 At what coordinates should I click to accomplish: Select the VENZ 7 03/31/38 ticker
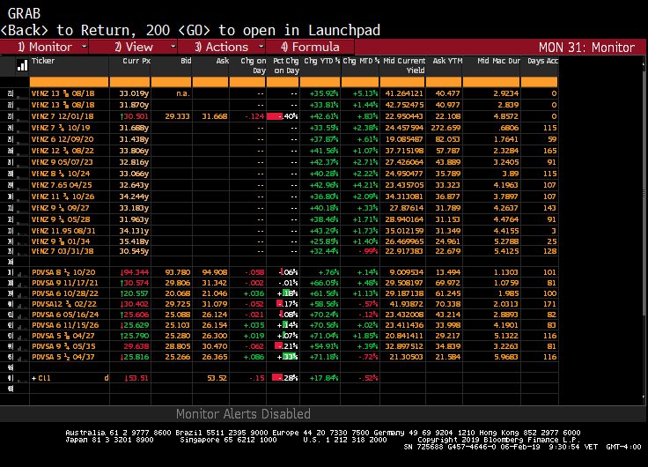coord(63,251)
